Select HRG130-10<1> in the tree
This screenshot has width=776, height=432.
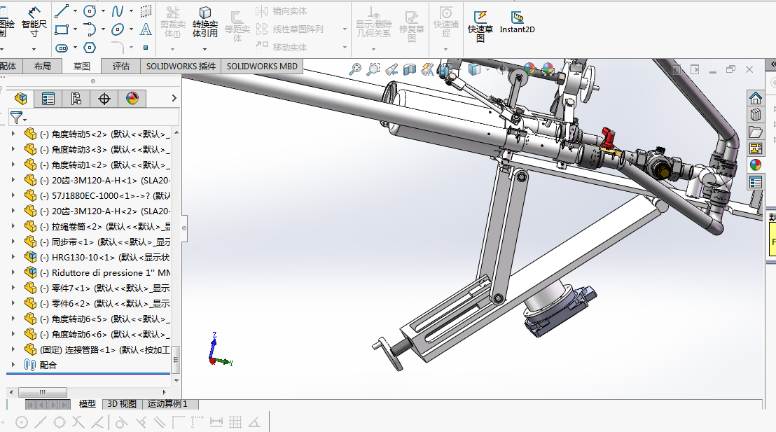tap(97, 258)
